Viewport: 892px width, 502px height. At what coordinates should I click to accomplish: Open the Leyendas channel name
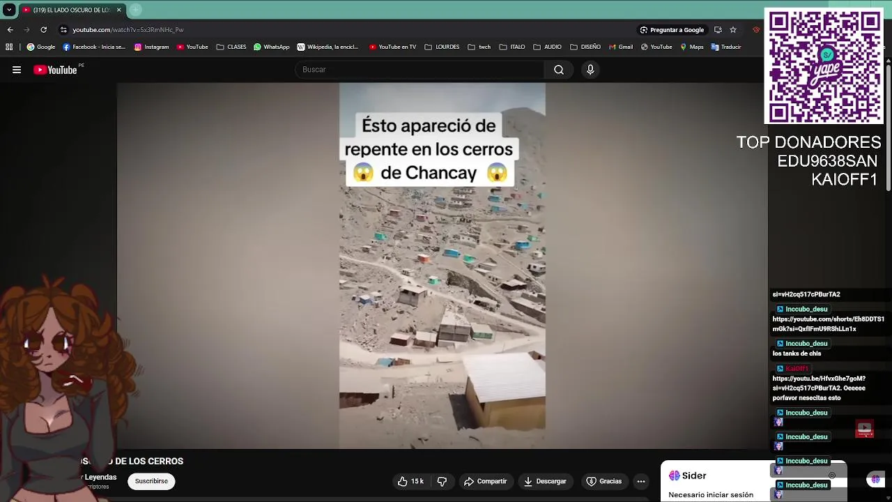[100, 478]
